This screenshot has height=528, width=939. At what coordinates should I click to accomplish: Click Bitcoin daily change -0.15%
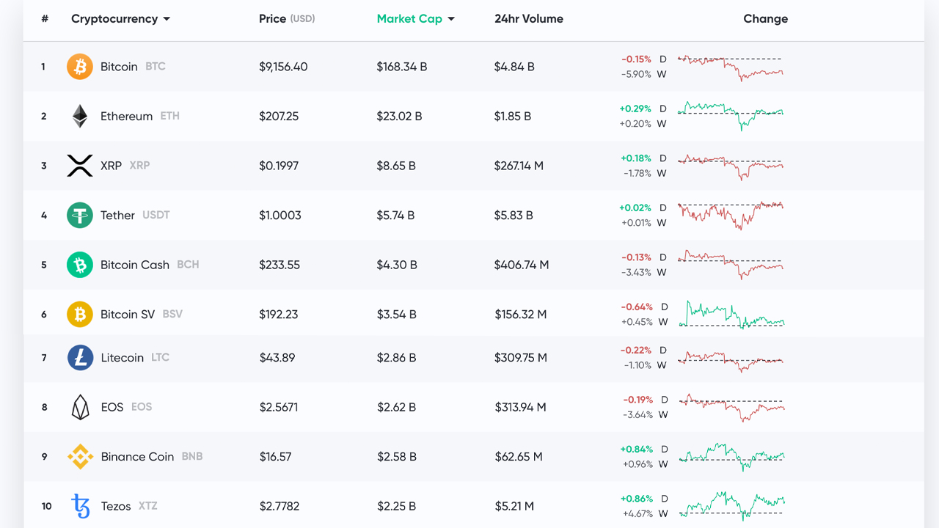[x=636, y=59]
